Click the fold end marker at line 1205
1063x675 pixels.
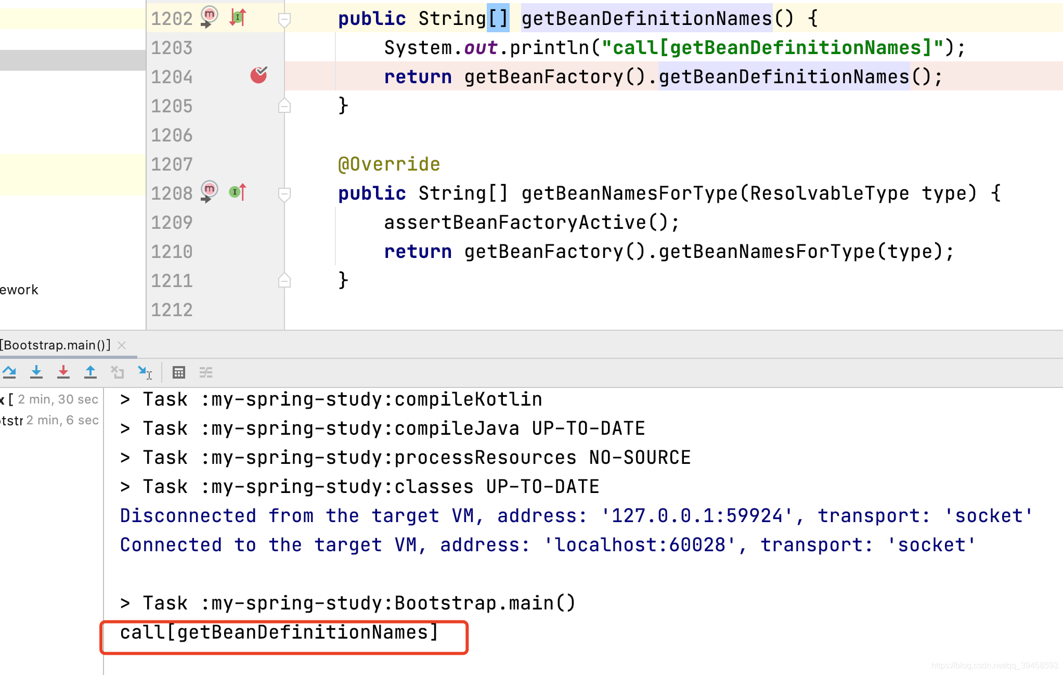284,106
